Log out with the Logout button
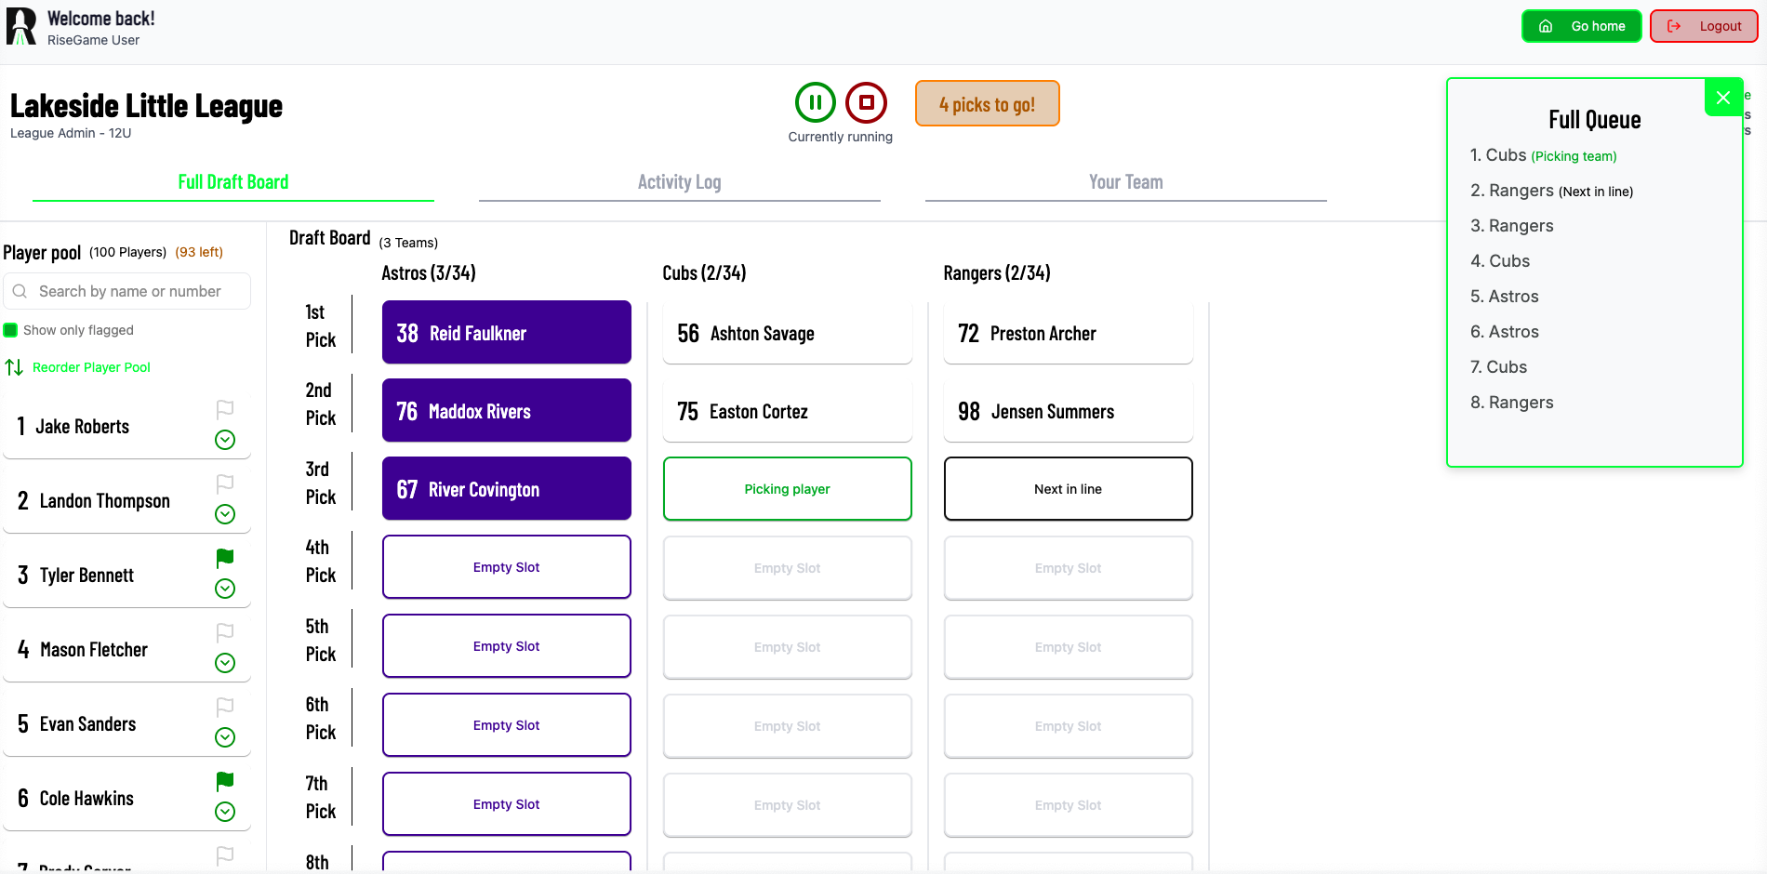The width and height of the screenshot is (1767, 874). 1704,26
